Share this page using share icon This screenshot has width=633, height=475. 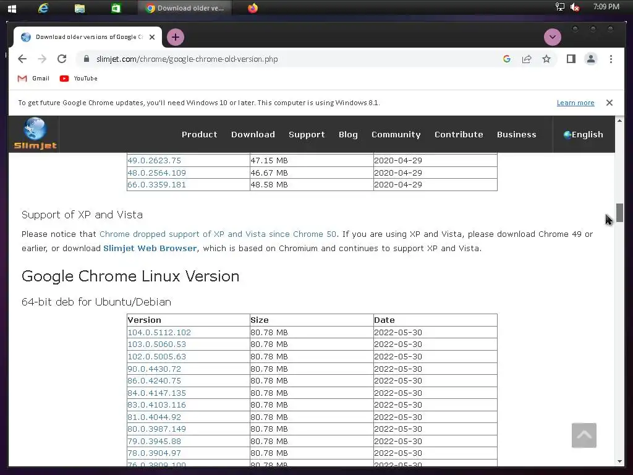pyautogui.click(x=527, y=59)
